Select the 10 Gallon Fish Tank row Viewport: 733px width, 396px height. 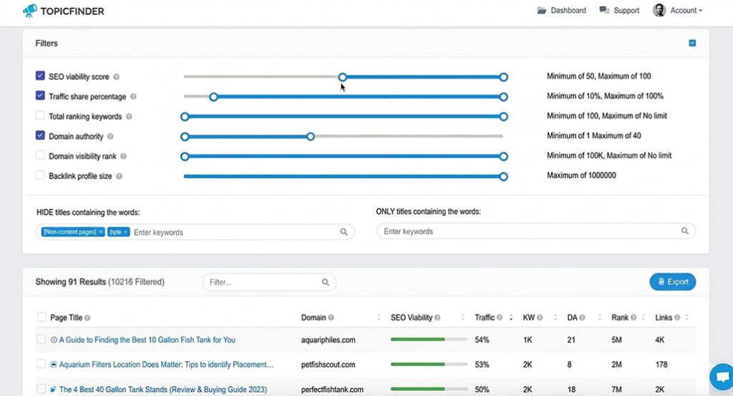tap(41, 340)
